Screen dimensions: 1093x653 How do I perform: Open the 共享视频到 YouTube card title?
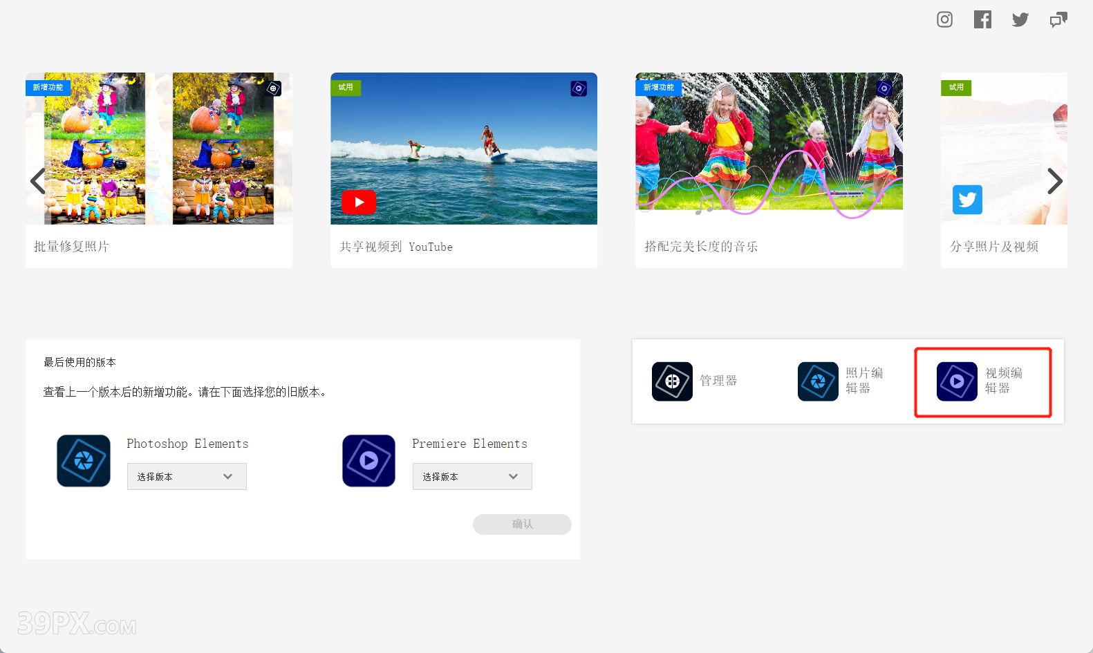pos(396,247)
